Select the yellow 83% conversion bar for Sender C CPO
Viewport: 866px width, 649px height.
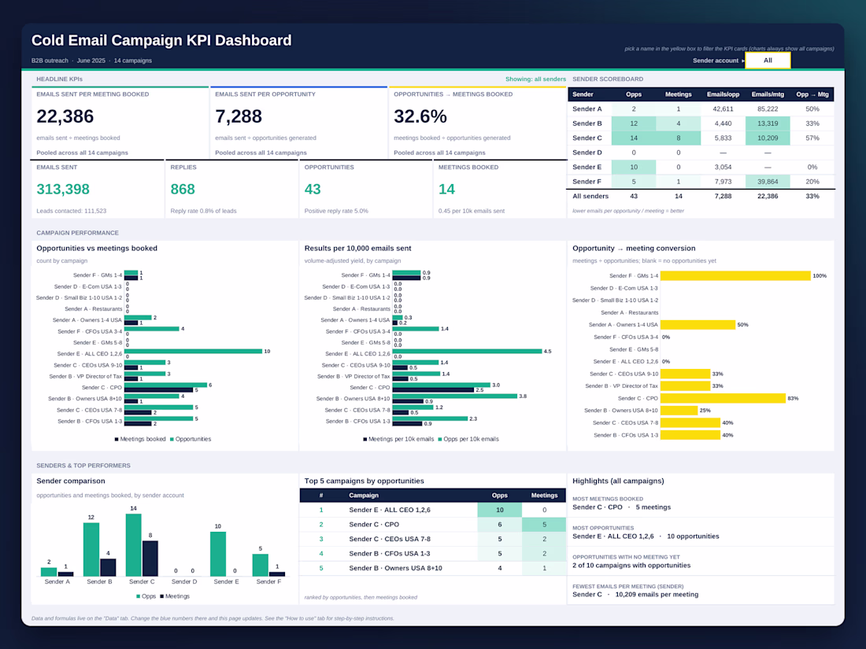pyautogui.click(x=723, y=399)
